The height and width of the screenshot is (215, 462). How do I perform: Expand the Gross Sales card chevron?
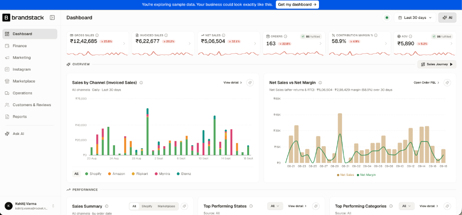point(124,44)
